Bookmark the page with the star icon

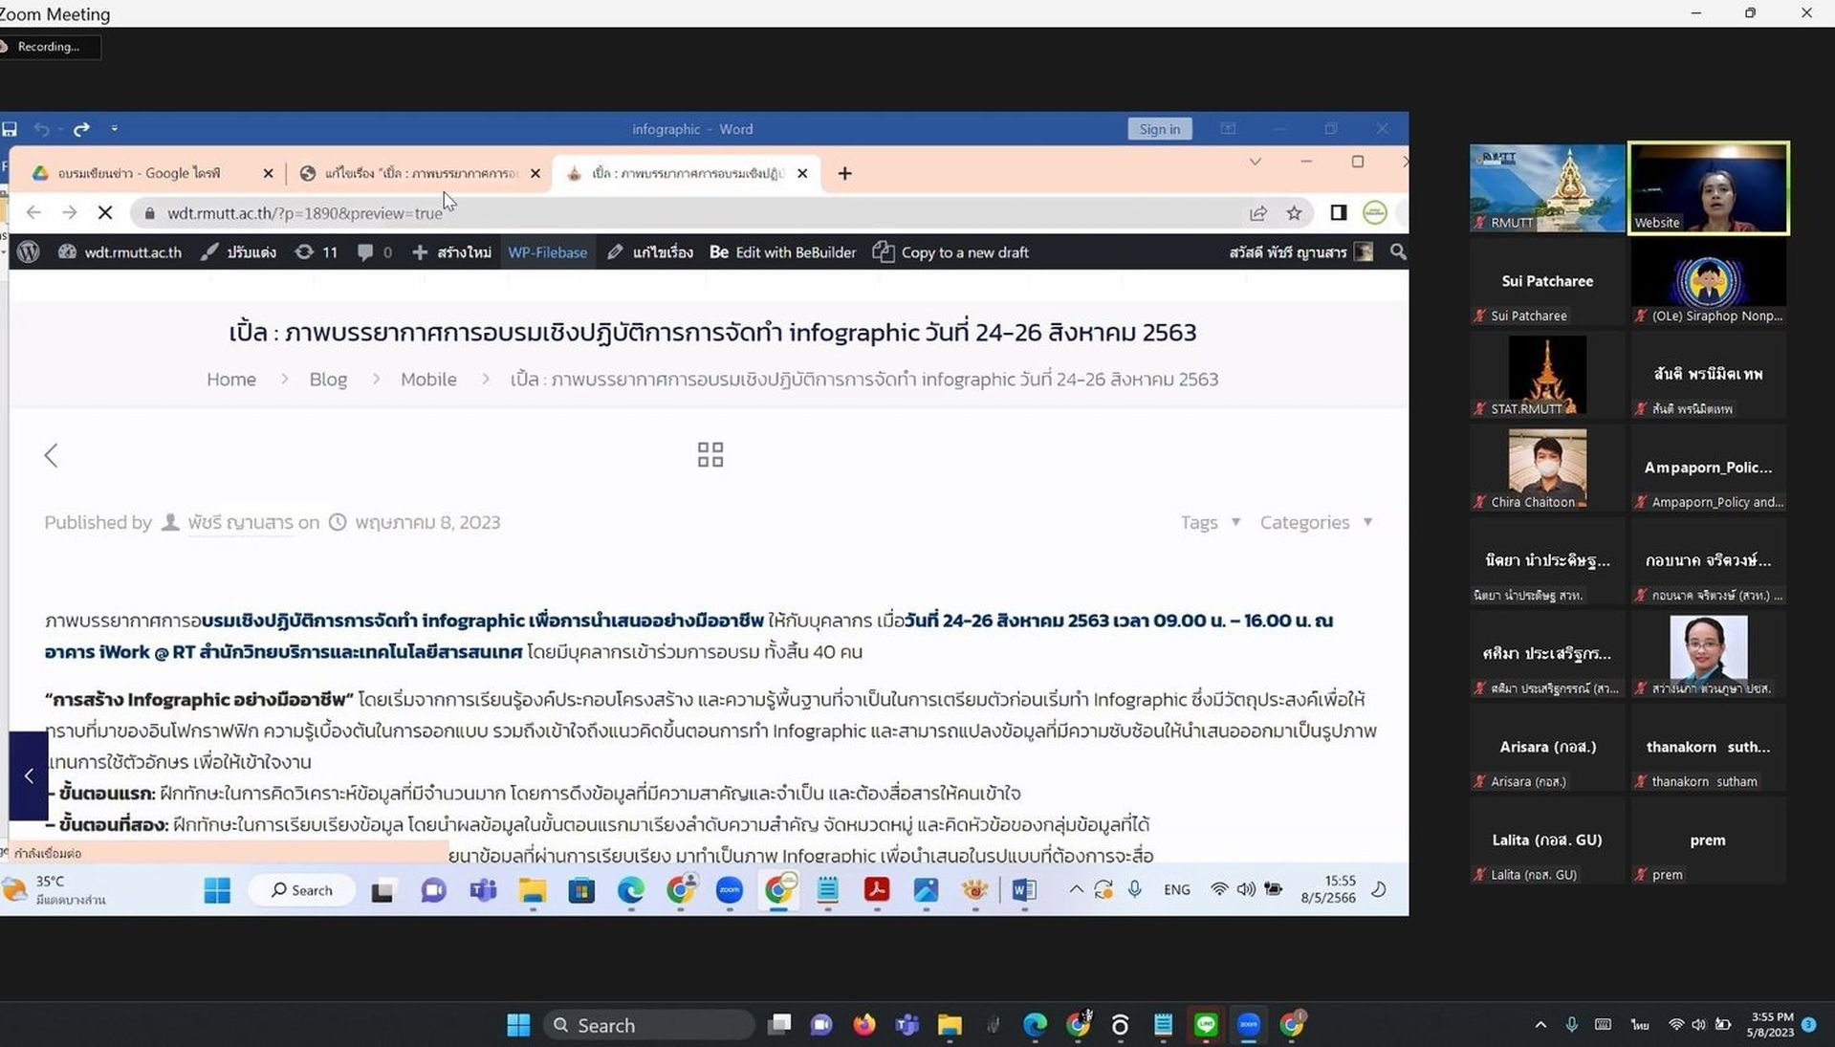(1294, 213)
